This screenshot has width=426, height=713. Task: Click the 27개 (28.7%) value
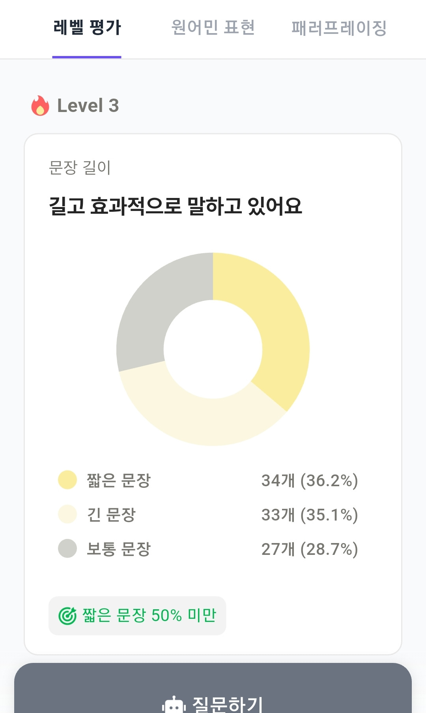310,549
